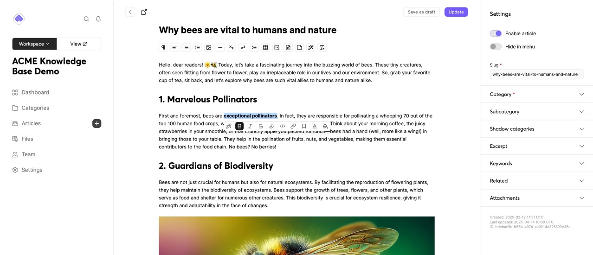This screenshot has height=255, width=593.
Task: Apply italic in the floating toolbar
Action: (250, 126)
